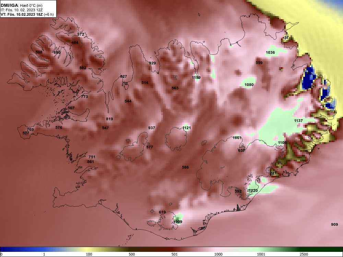Screen dimensions: 343x257
Task: Click the 592 height label
Action: tap(238, 192)
